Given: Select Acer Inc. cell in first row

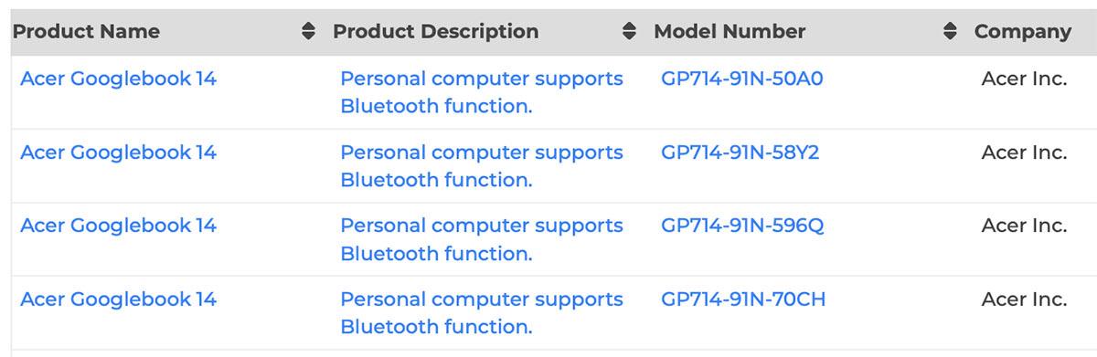Looking at the screenshot, I should (1024, 79).
